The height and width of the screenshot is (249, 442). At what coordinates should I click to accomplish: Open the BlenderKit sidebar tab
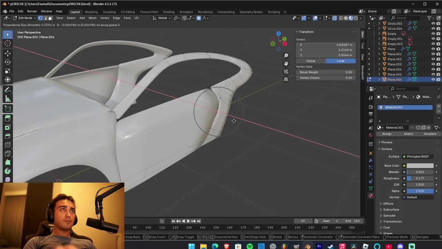(x=363, y=72)
